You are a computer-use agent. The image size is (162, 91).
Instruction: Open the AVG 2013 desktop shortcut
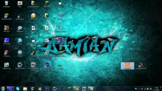click(6, 29)
